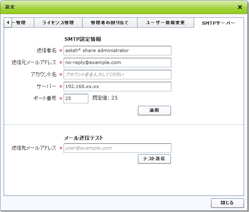Click the 送信先メールアドレス test field

[117, 148]
